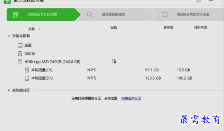Select the 桌面 desktop icon
The image size is (224, 131).
point(20,45)
